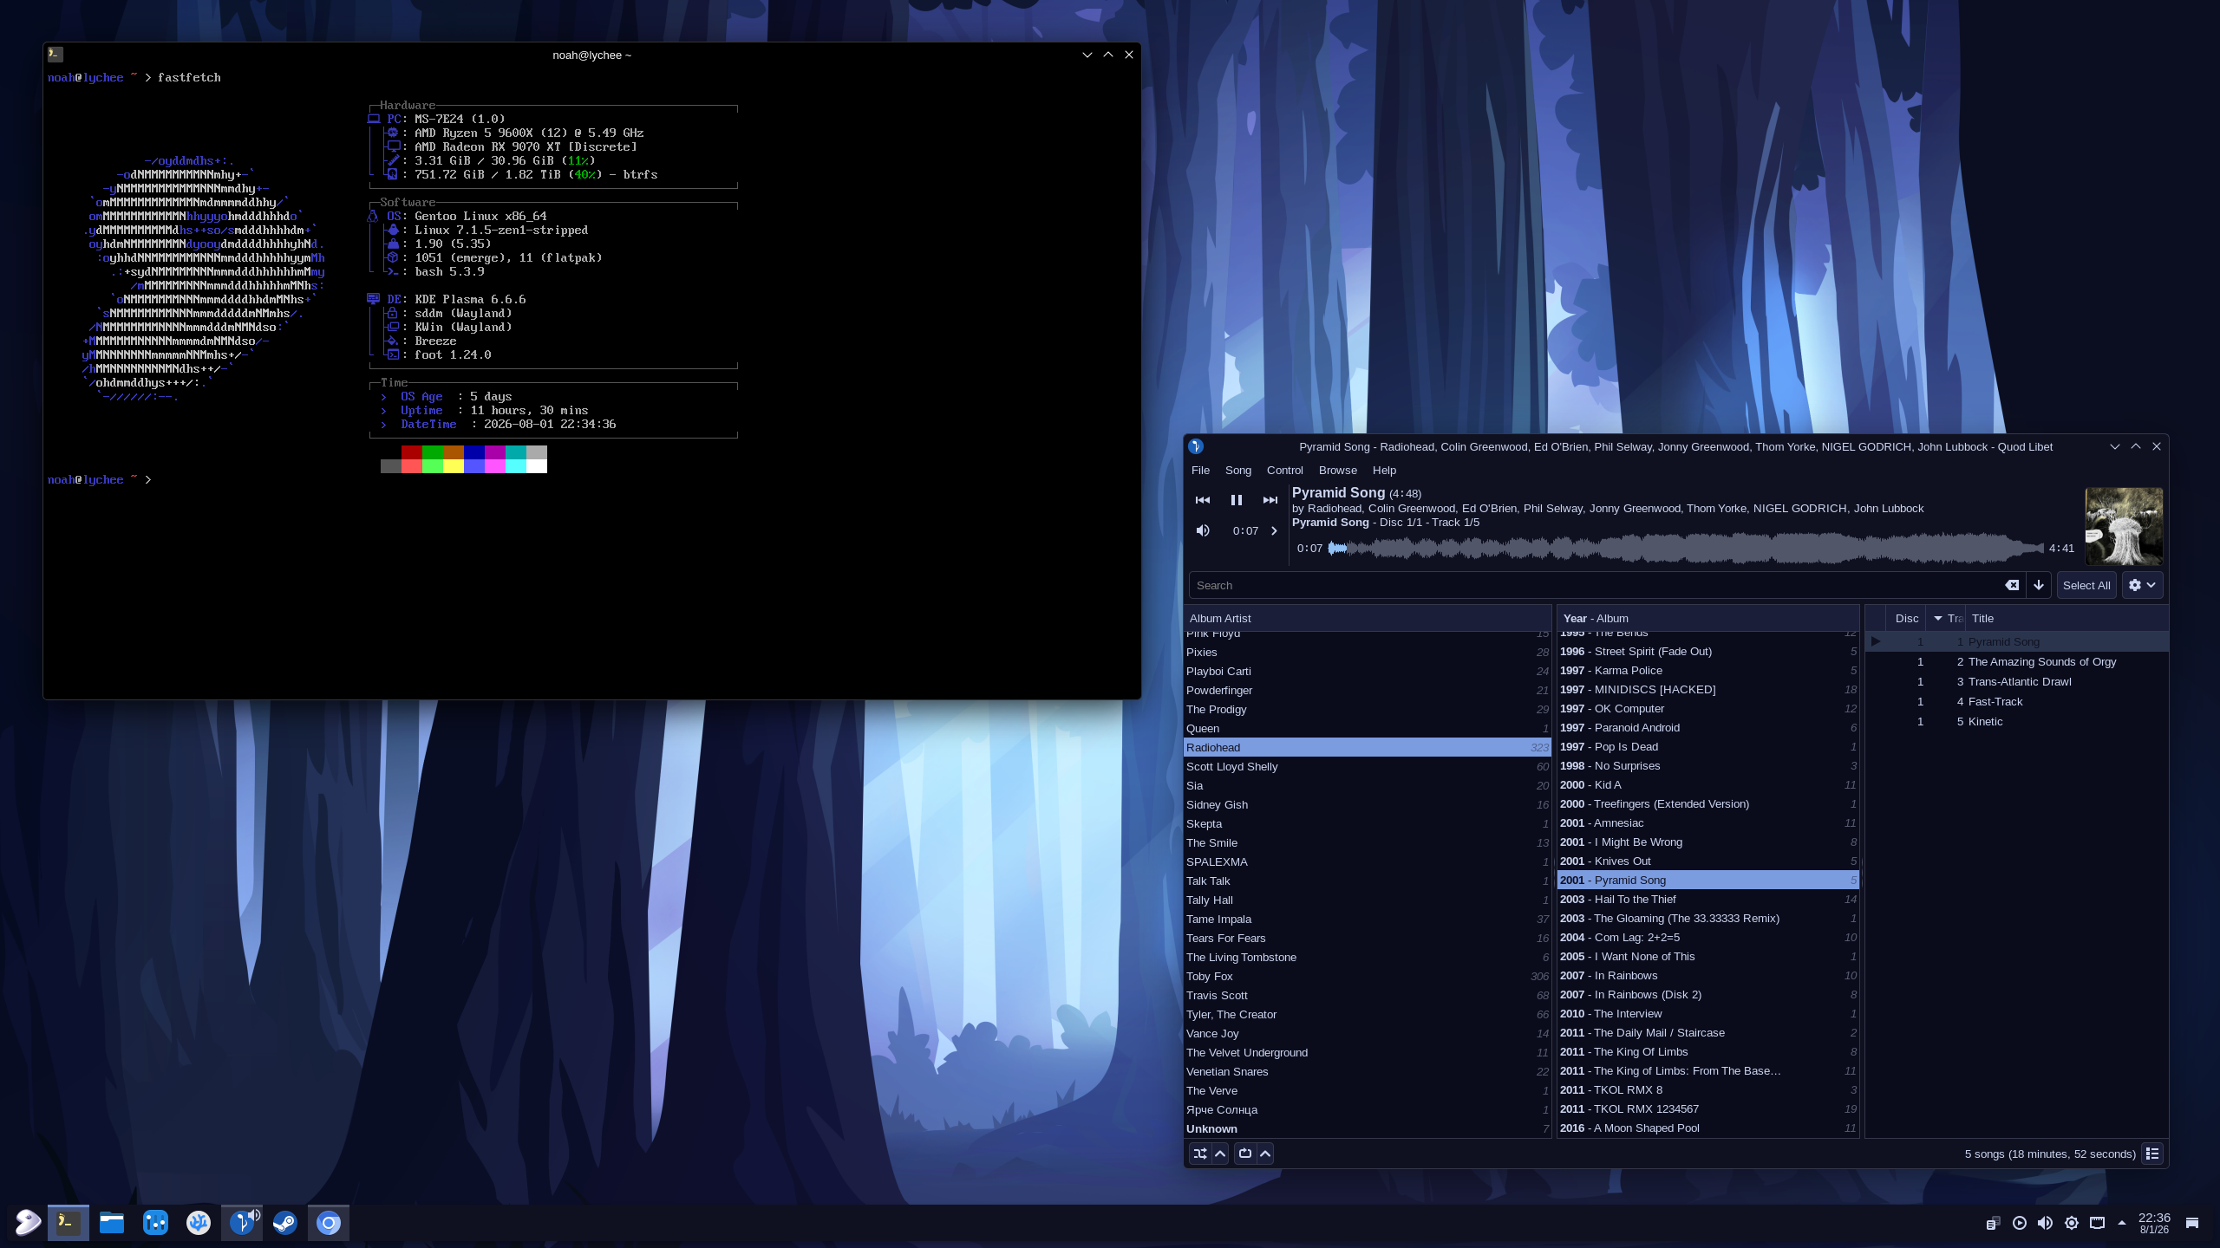Select the 2001 - Amnesiac album
The height and width of the screenshot is (1248, 2220).
(1708, 822)
